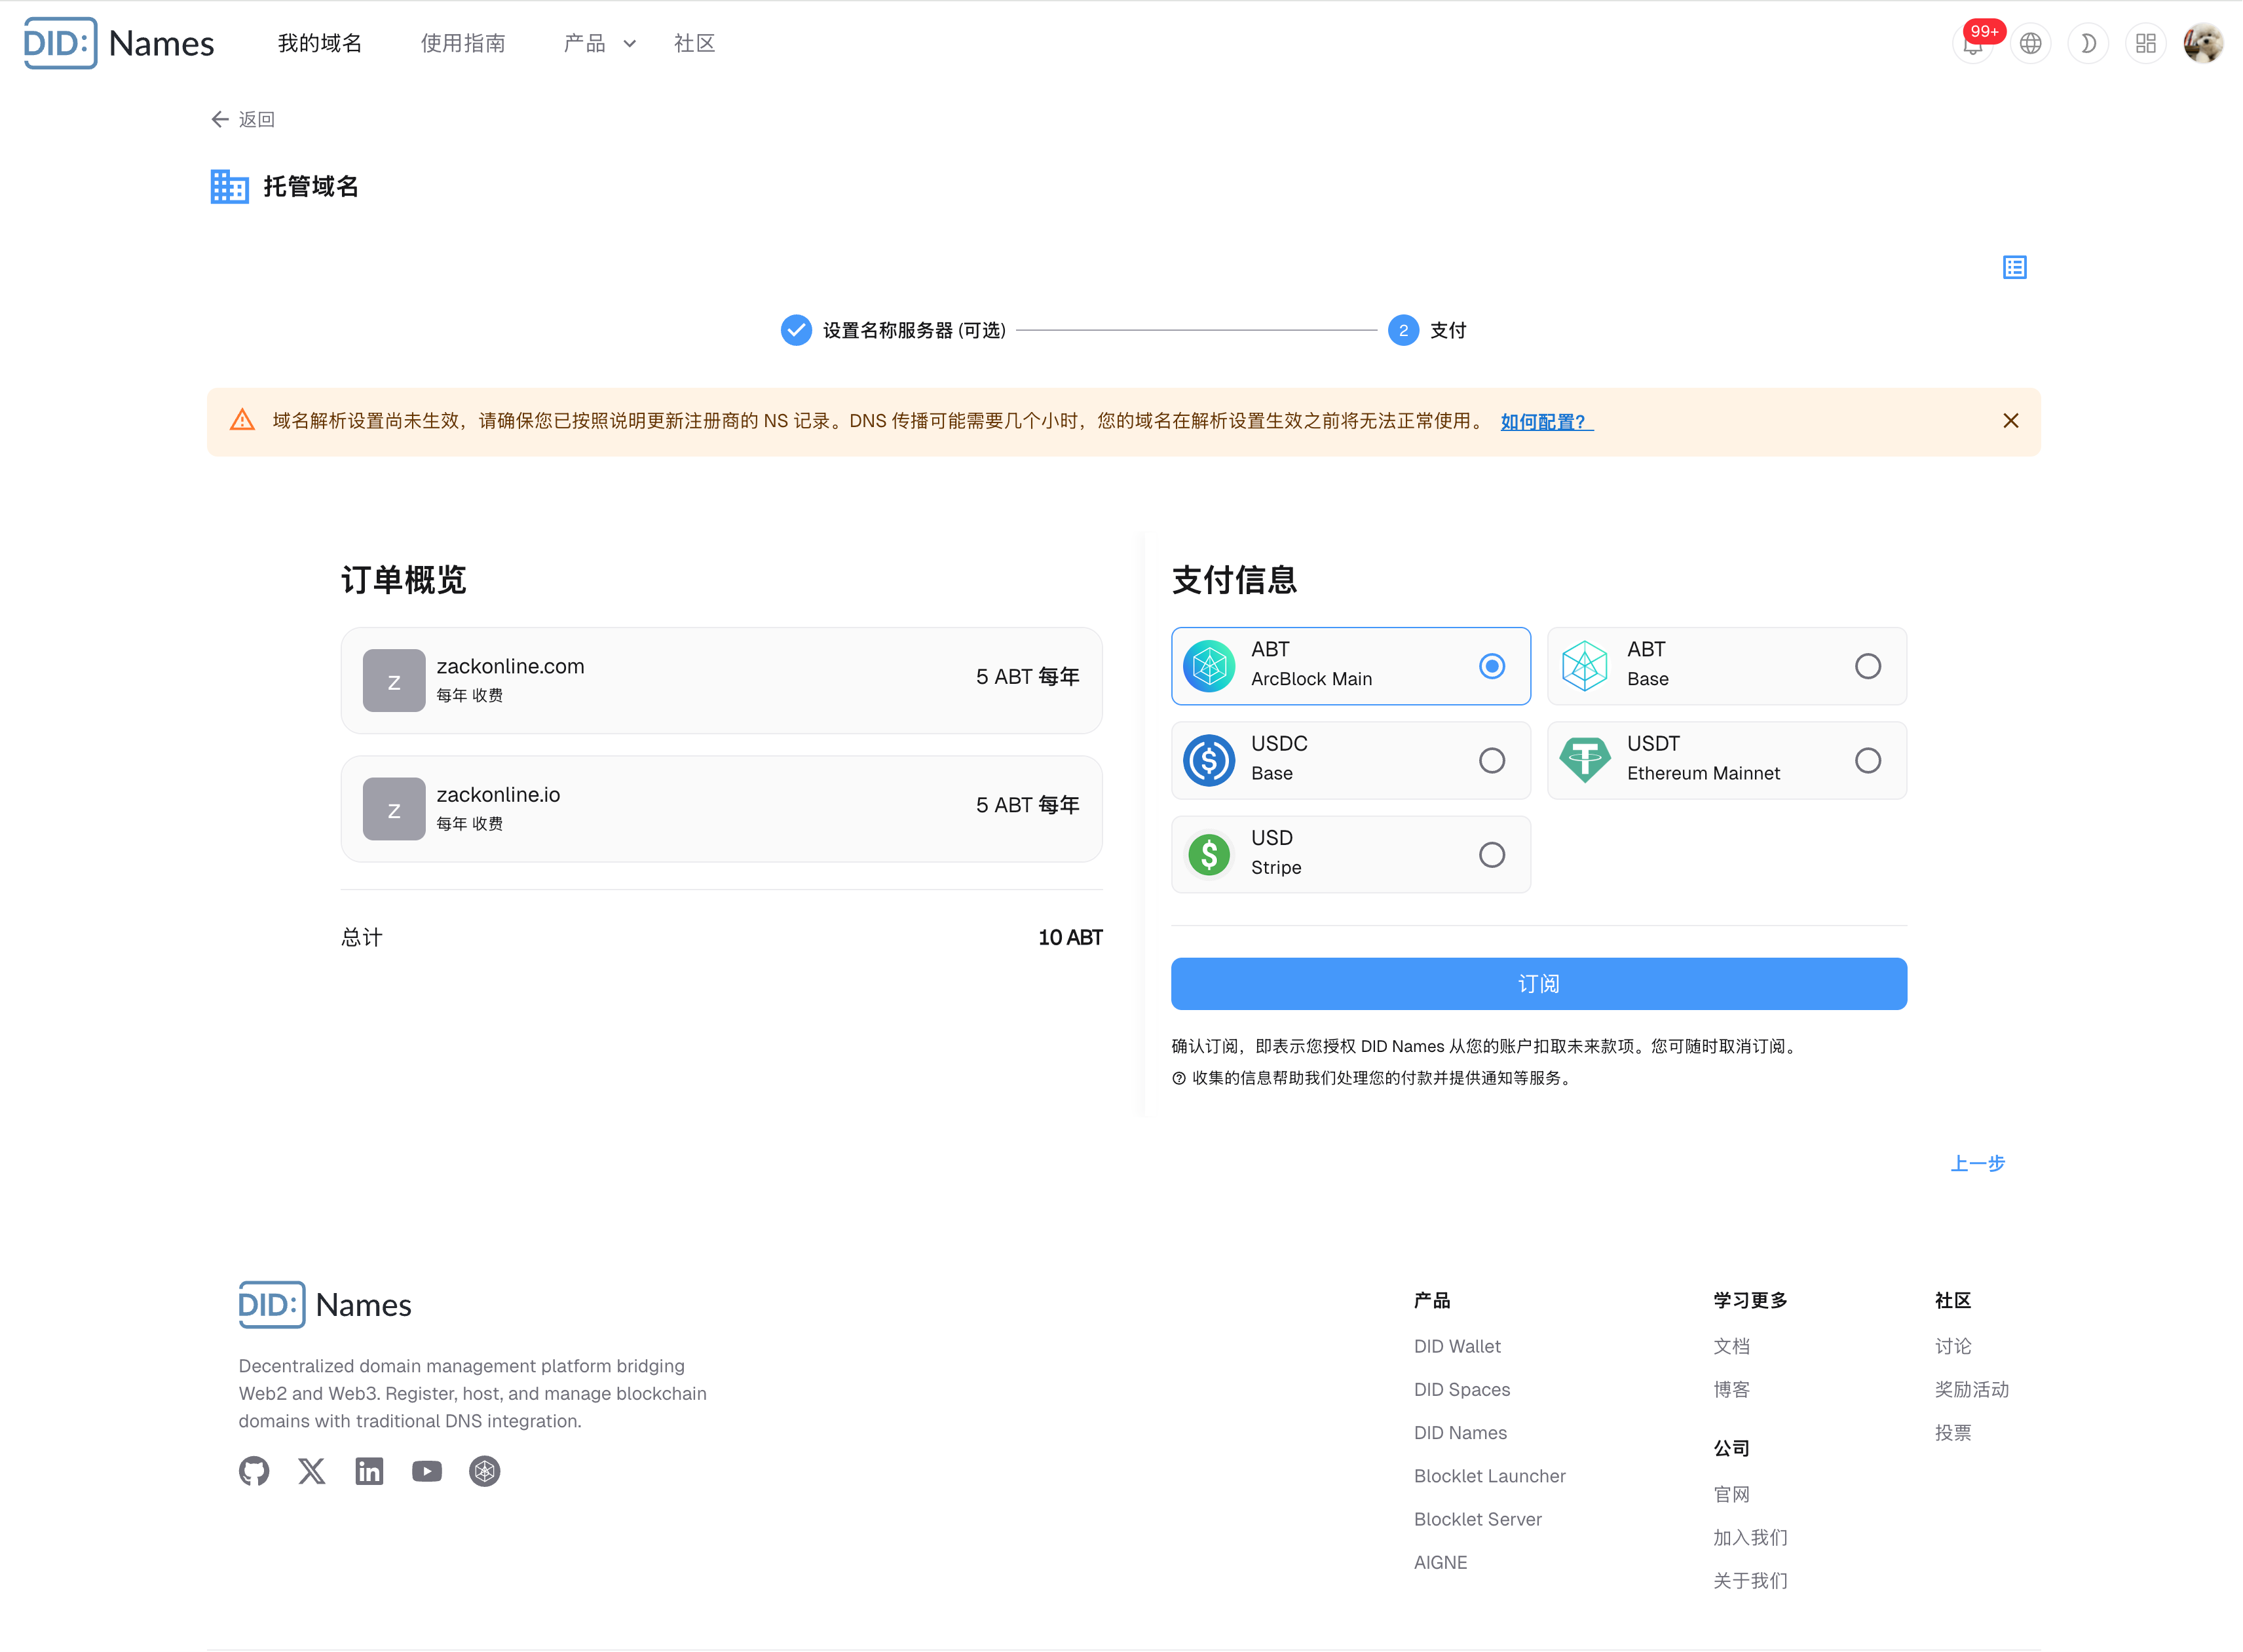Image resolution: width=2243 pixels, height=1652 pixels.
Task: Open YouTube icon in footer
Action: (427, 1471)
